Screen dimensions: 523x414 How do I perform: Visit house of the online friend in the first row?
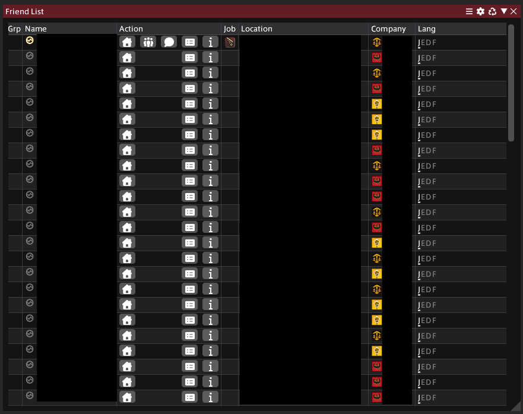coord(127,42)
